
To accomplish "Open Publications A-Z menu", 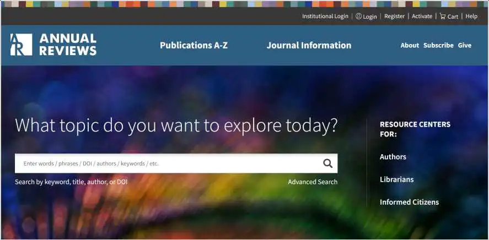I will click(x=194, y=46).
